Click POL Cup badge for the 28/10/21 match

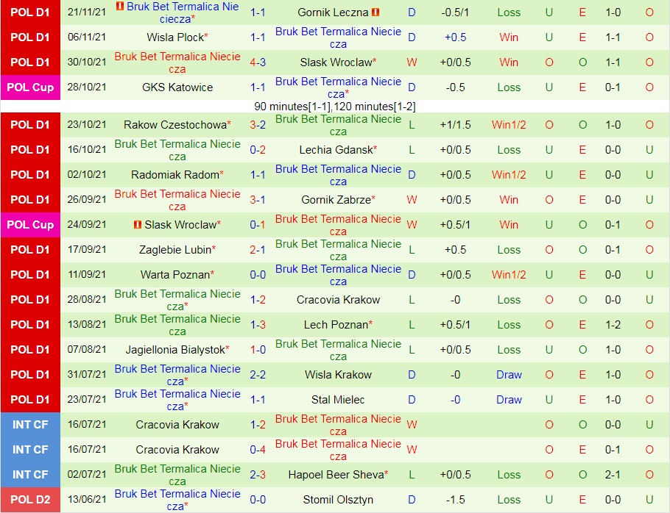point(30,87)
